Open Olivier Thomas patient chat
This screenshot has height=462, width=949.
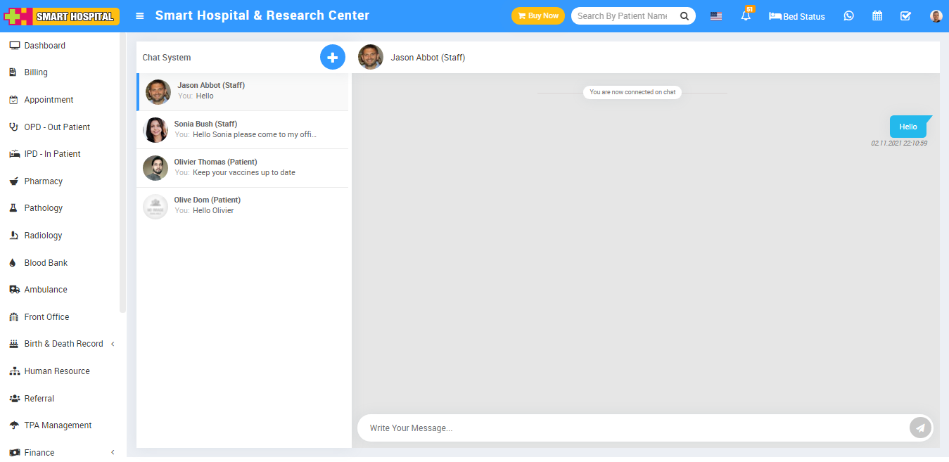point(243,167)
